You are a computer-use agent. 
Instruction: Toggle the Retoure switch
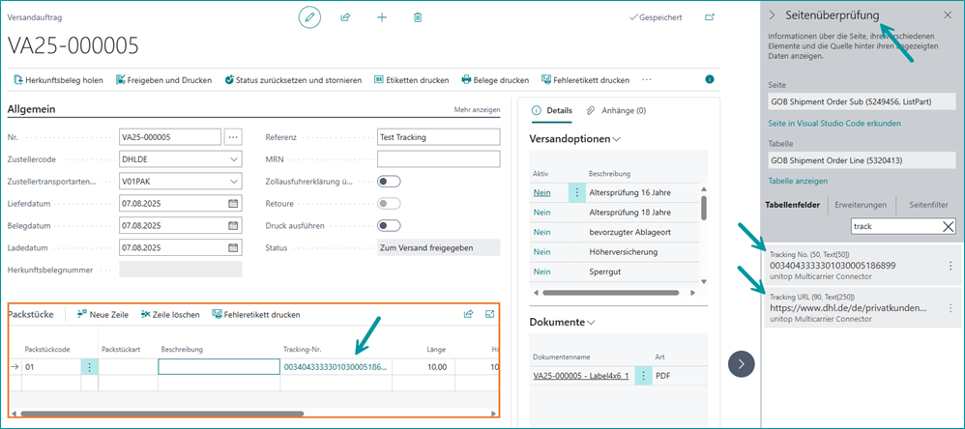[x=389, y=204]
